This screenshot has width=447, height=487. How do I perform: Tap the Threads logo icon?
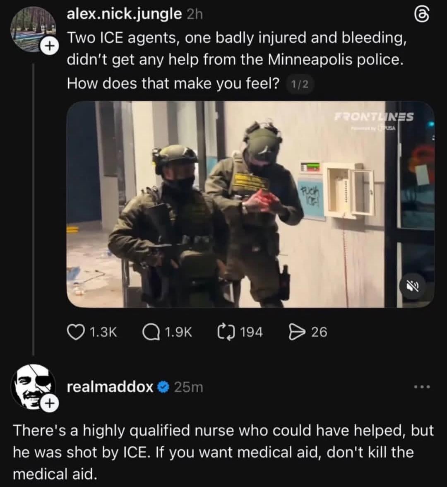click(423, 16)
